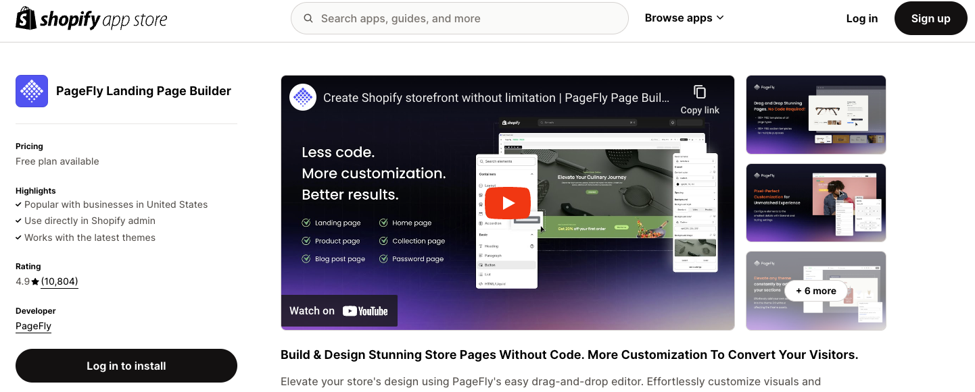Play the promo video with the red play button
Screen dimensions: 975x392
tap(507, 202)
